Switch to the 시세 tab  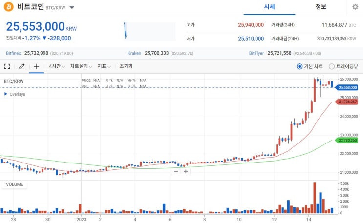(x=269, y=7)
